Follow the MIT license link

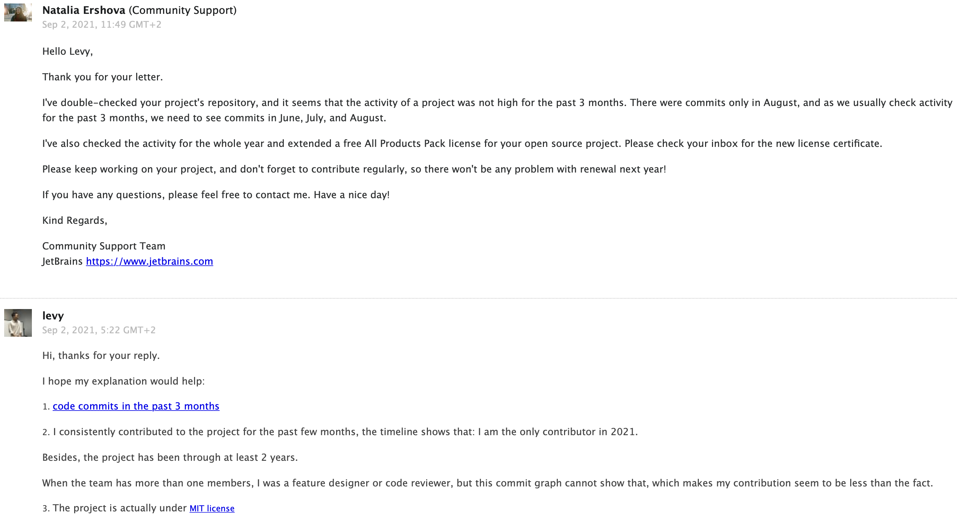[x=212, y=508]
